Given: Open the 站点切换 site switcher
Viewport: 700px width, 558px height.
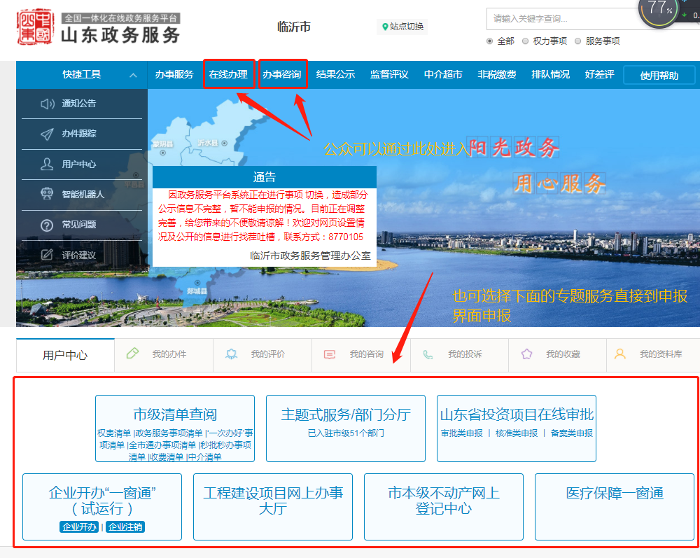Looking at the screenshot, I should [x=402, y=27].
